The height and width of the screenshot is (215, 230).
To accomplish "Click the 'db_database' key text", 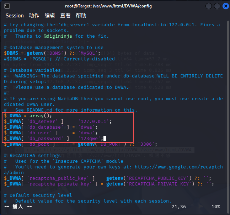I will pyautogui.click(x=45, y=127).
